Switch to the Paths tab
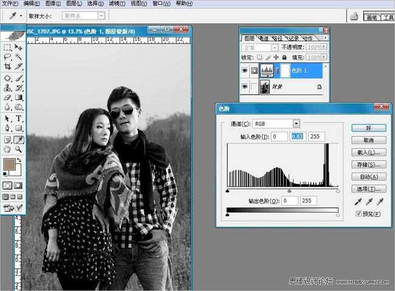 [278, 38]
